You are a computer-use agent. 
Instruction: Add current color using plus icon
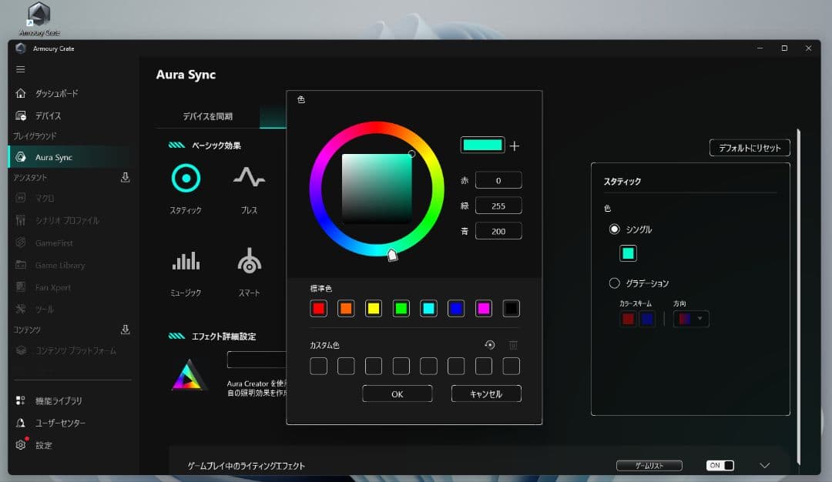pyautogui.click(x=515, y=146)
